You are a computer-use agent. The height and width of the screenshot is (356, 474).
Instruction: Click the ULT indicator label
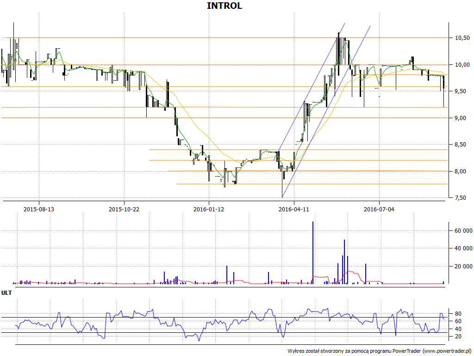[6, 293]
